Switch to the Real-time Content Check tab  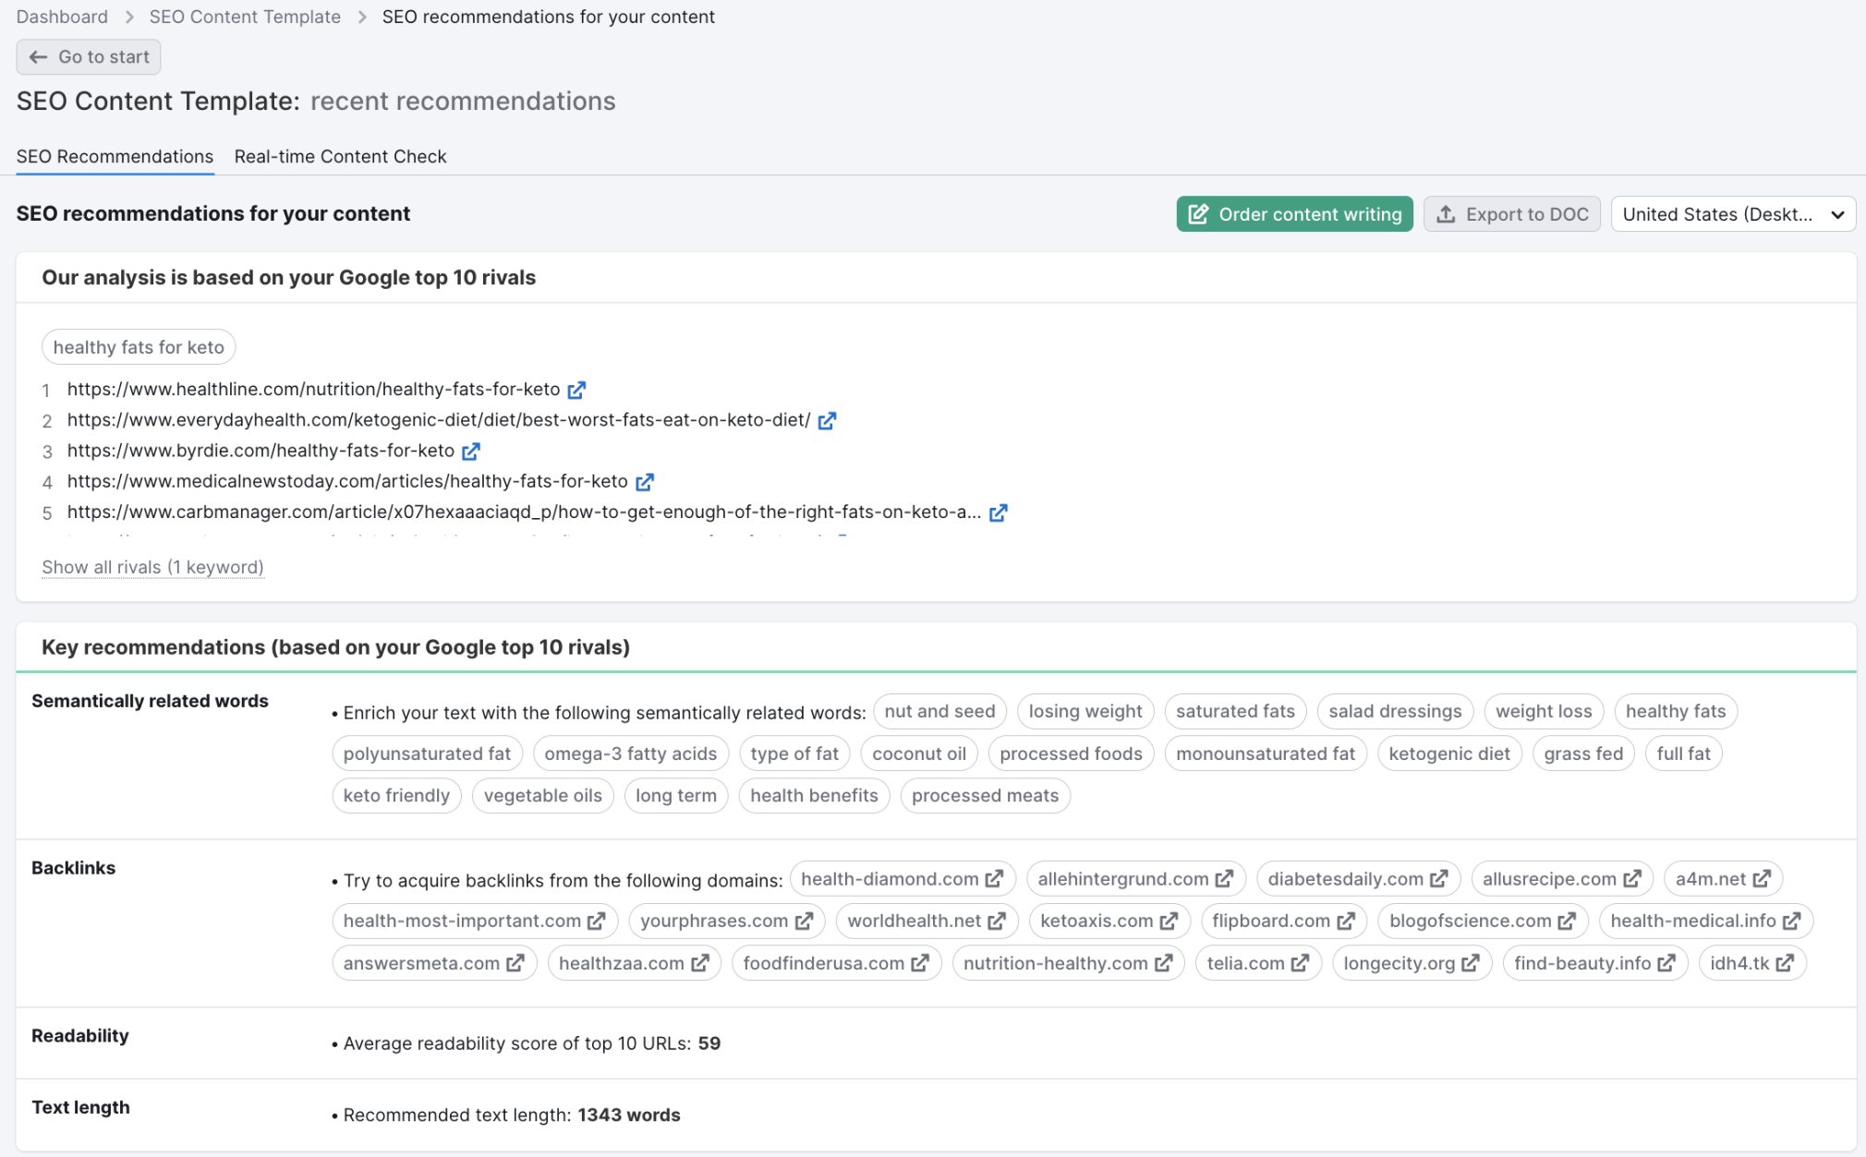(340, 156)
